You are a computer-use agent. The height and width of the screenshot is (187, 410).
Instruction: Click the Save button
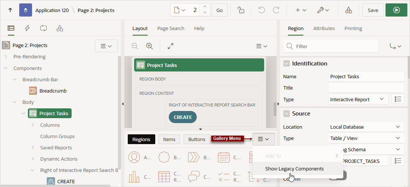click(373, 10)
